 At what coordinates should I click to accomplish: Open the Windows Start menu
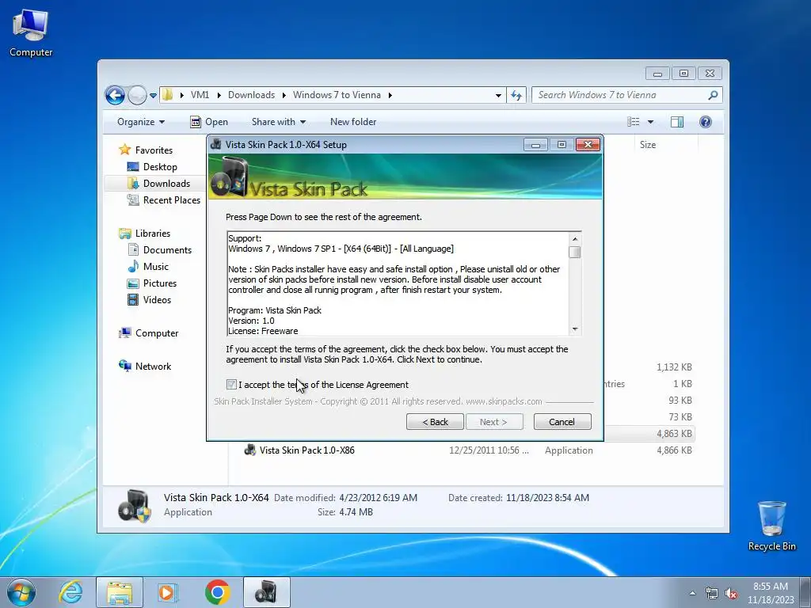(21, 592)
